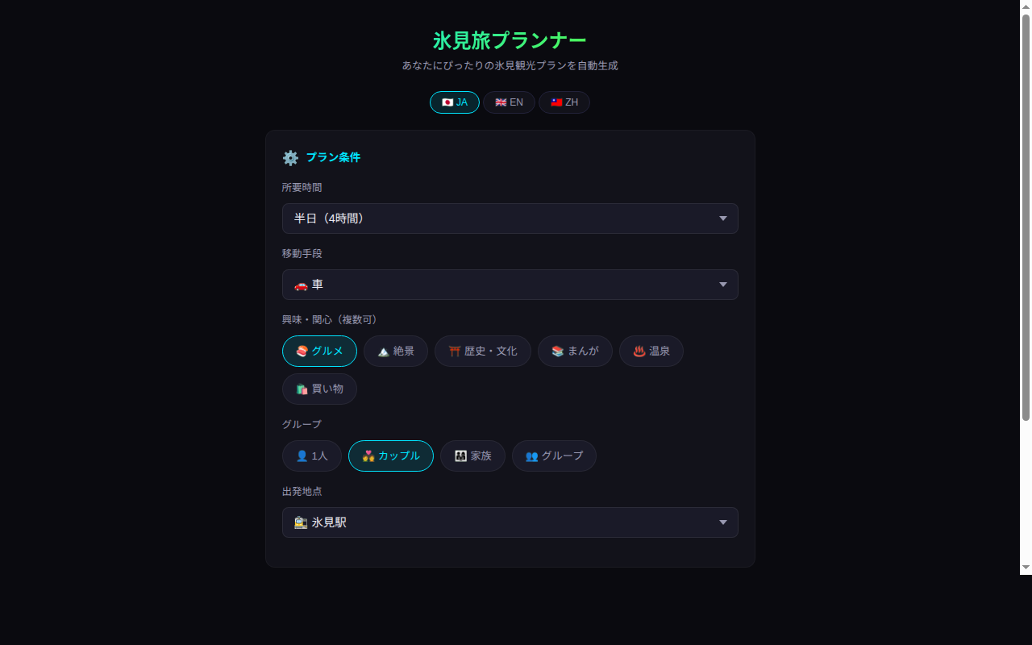
Task: Toggle the 買い物 interest chip
Action: [x=319, y=389]
